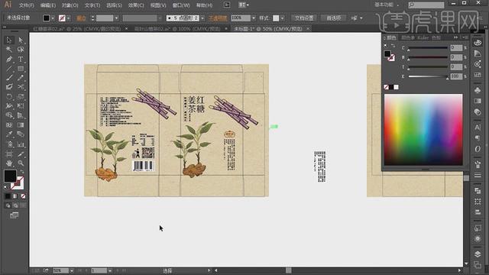The width and height of the screenshot is (489, 275).
Task: Select the Gradient tool
Action: (x=21, y=125)
